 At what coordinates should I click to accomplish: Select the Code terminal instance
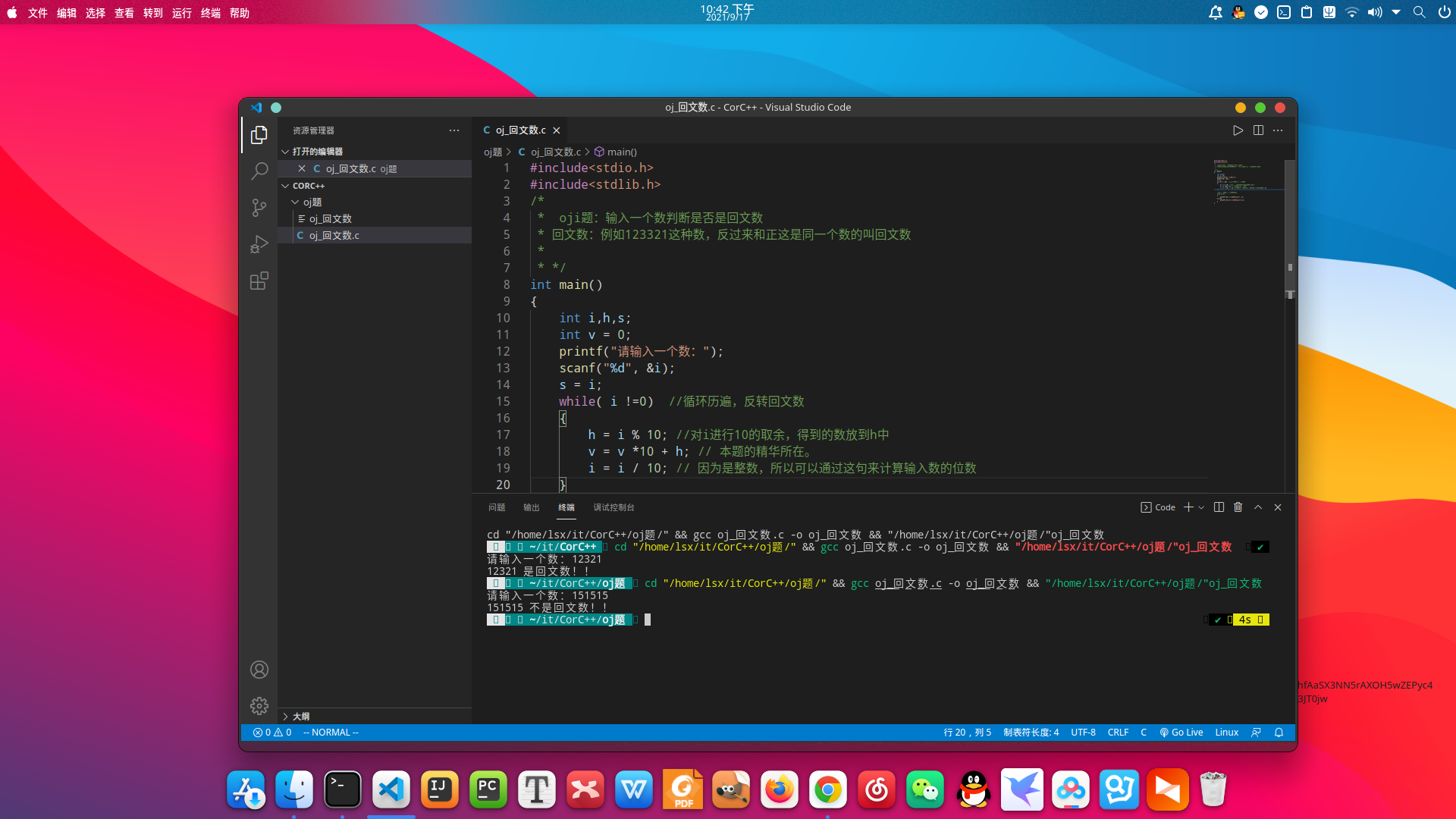1158,507
